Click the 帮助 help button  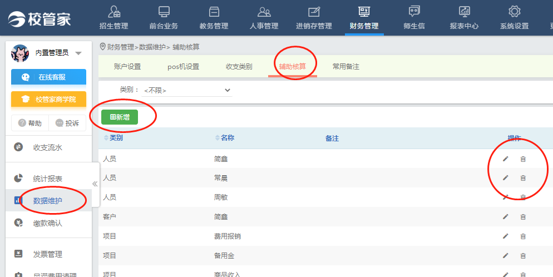coord(30,123)
